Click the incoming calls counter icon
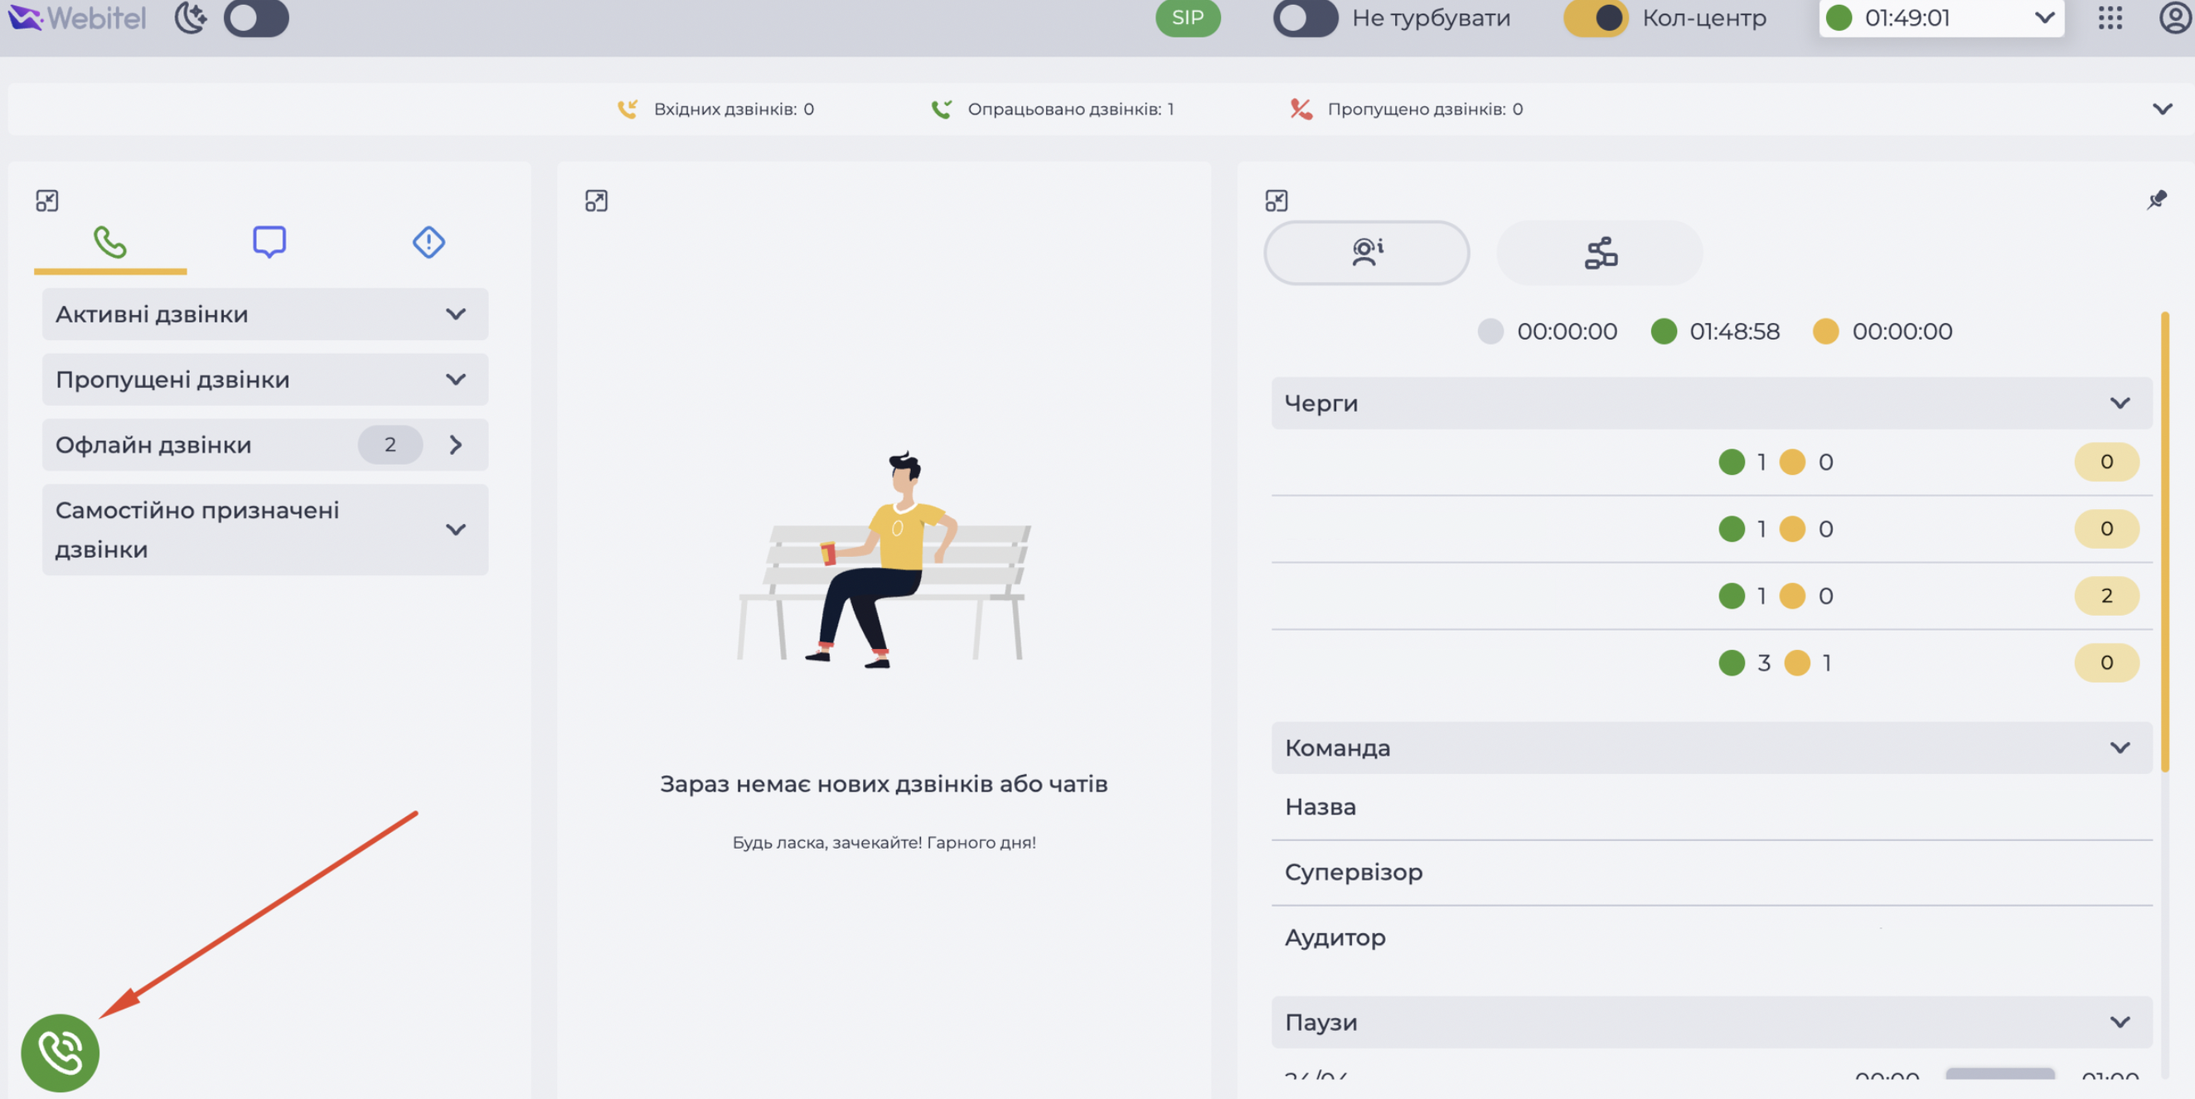 (627, 109)
